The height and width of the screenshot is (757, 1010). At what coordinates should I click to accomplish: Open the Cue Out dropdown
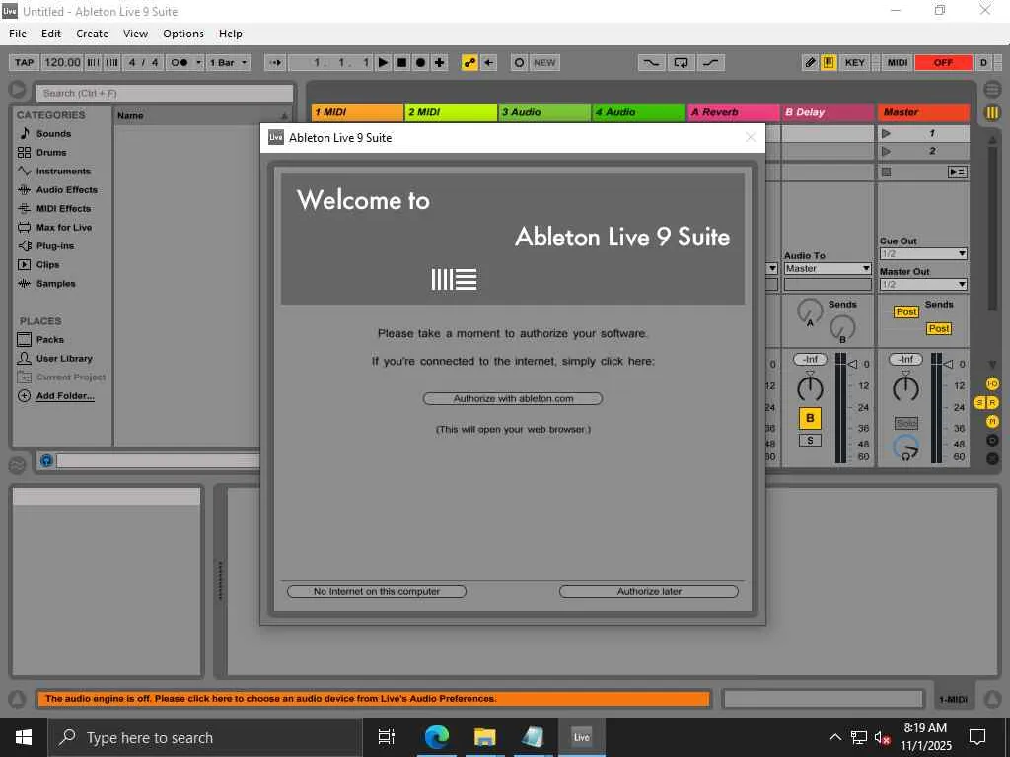923,253
